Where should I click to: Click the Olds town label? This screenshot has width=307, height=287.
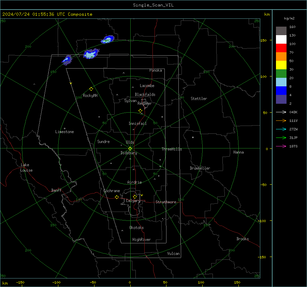130,142
